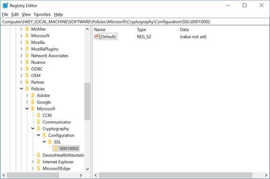The width and height of the screenshot is (270, 179).
Task: Click the registry path address bar
Action: click(x=135, y=22)
